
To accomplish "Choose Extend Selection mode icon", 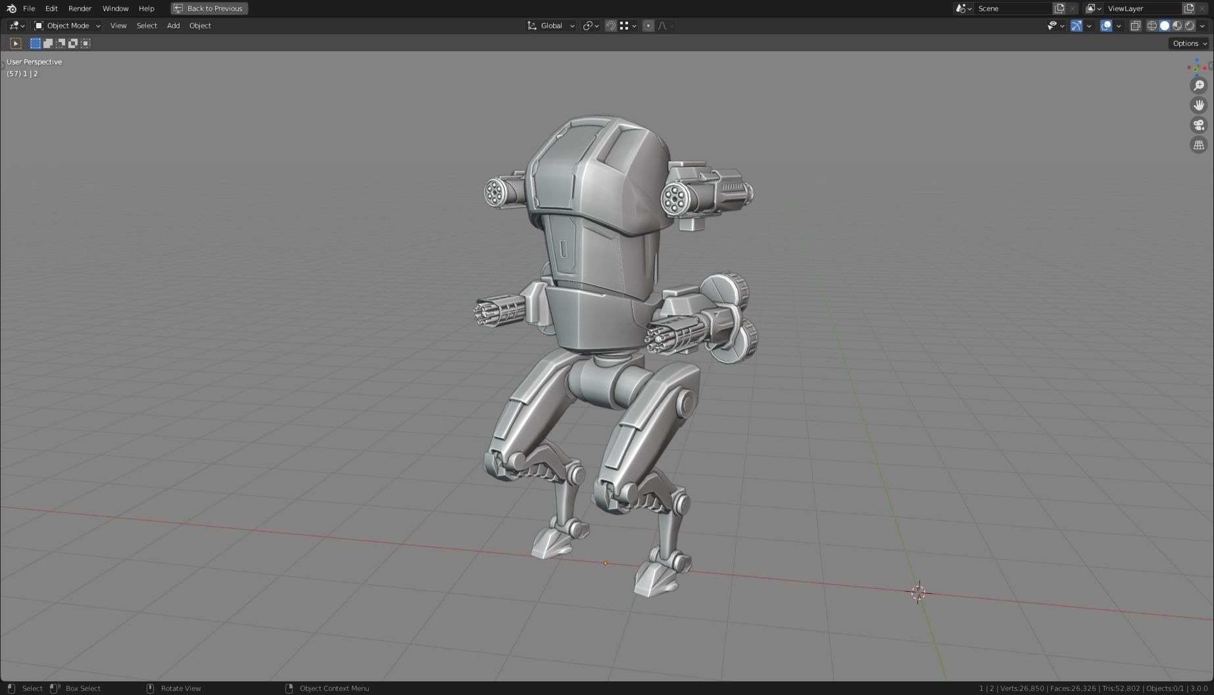I will pos(48,43).
